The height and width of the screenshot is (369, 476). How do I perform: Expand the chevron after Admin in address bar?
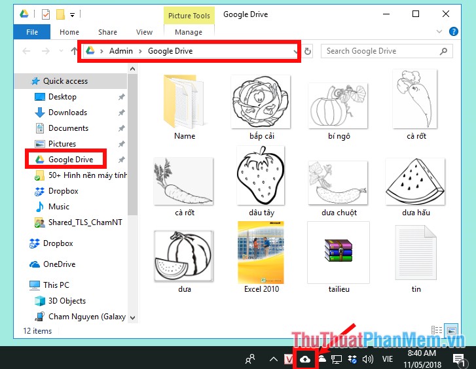point(140,51)
